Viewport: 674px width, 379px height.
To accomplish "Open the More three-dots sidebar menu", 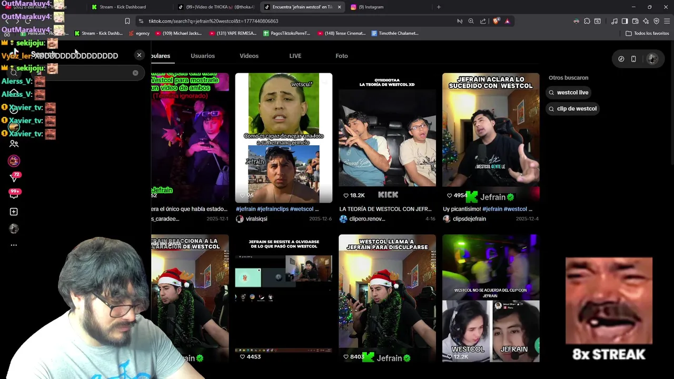I will [14, 245].
